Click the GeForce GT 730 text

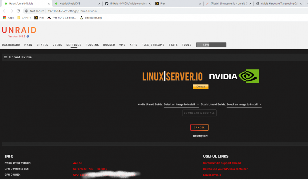(83, 169)
